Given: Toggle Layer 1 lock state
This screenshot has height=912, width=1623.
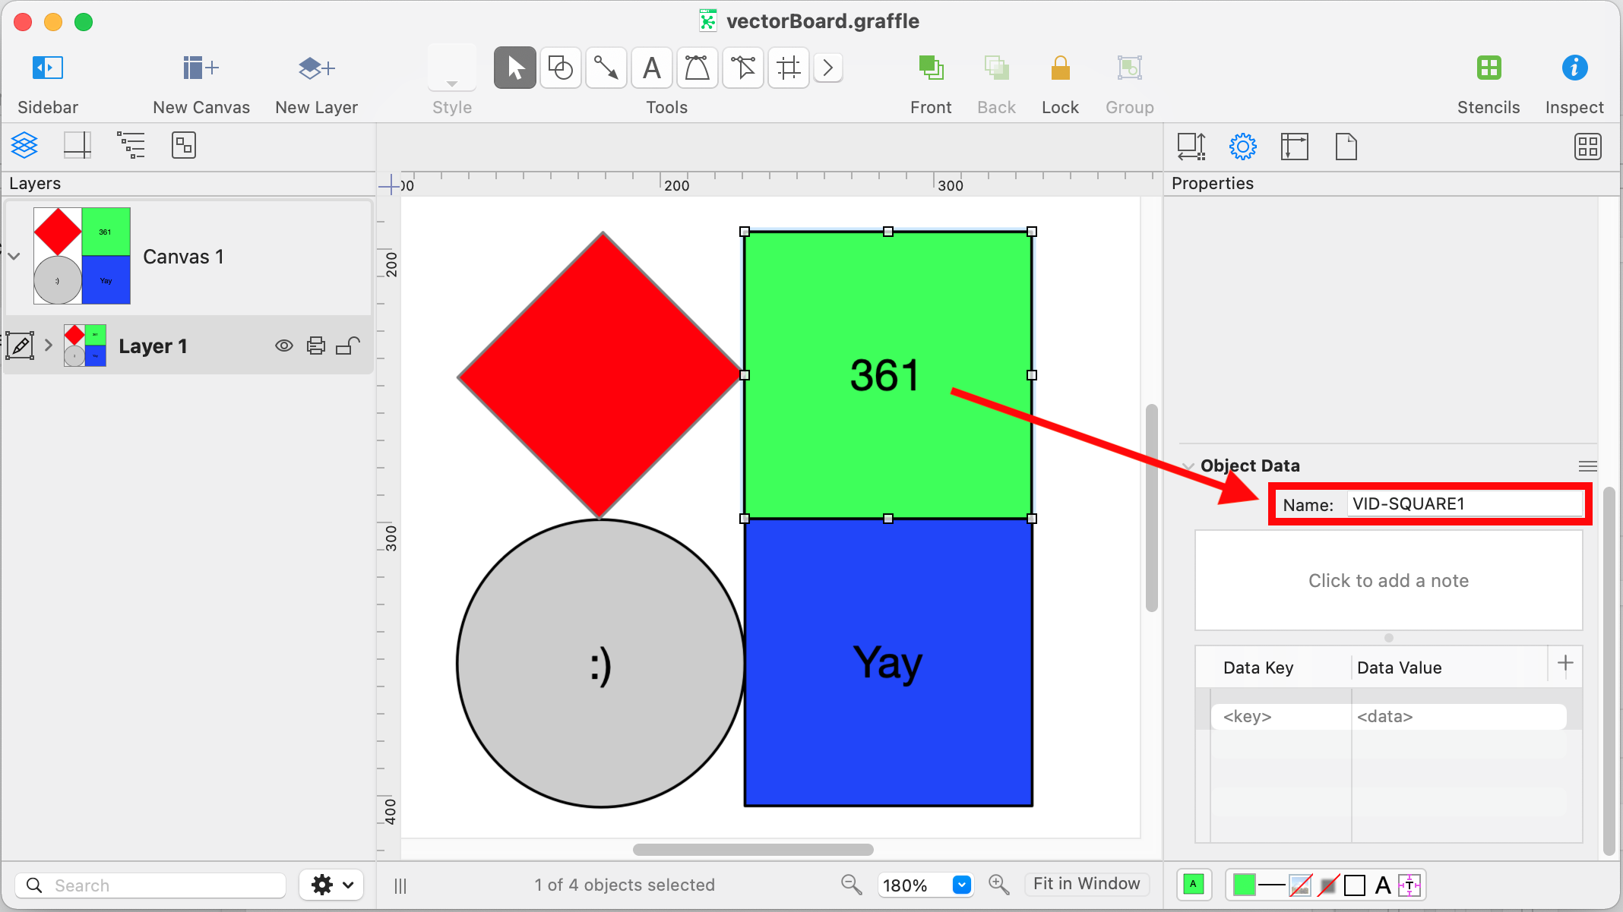Looking at the screenshot, I should pos(348,346).
